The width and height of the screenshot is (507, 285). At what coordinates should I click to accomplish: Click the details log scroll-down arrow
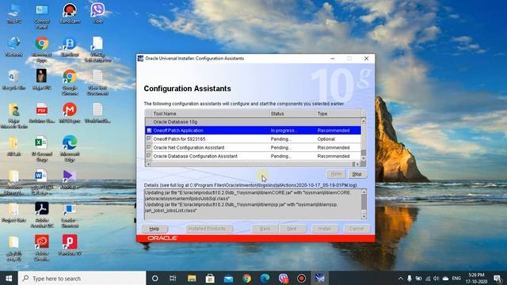[364, 216]
